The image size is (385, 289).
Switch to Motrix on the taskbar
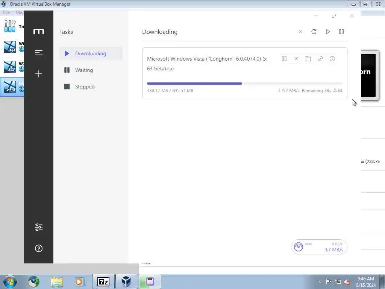150,281
